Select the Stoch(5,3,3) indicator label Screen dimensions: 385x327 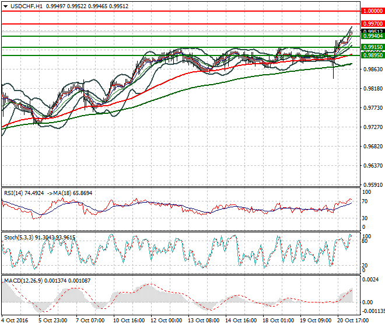[x=19, y=238]
